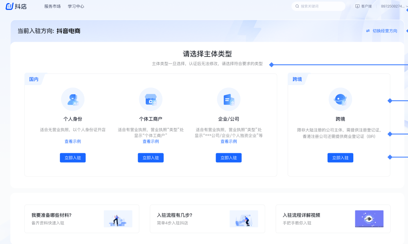The image size is (408, 244).
Task: Click the 企业/公司 title text
Action: point(229,119)
